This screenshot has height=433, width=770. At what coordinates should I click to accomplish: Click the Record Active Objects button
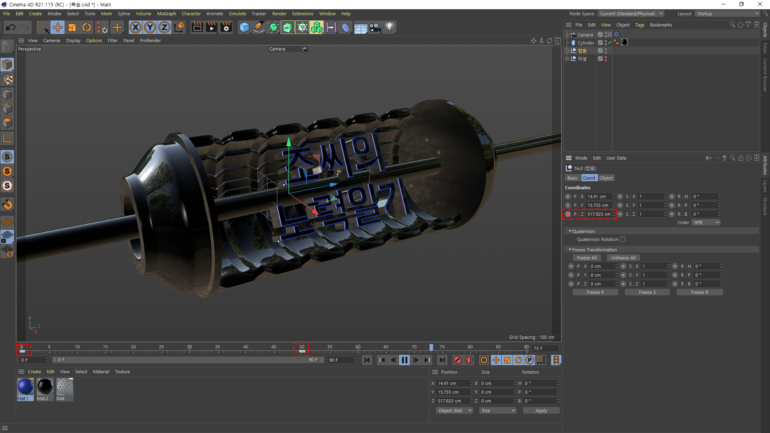pos(457,360)
